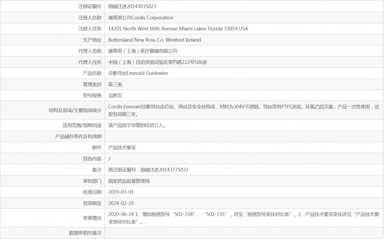This screenshot has width=384, height=239.
Task: Select 原注册证编号：国械注进20143775023 remark
Action: (x=148, y=170)
